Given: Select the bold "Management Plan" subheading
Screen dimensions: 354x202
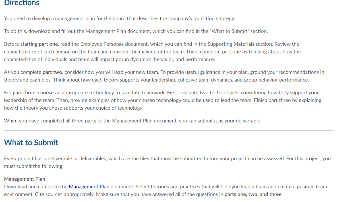Looking at the screenshot, I should tap(24, 179).
